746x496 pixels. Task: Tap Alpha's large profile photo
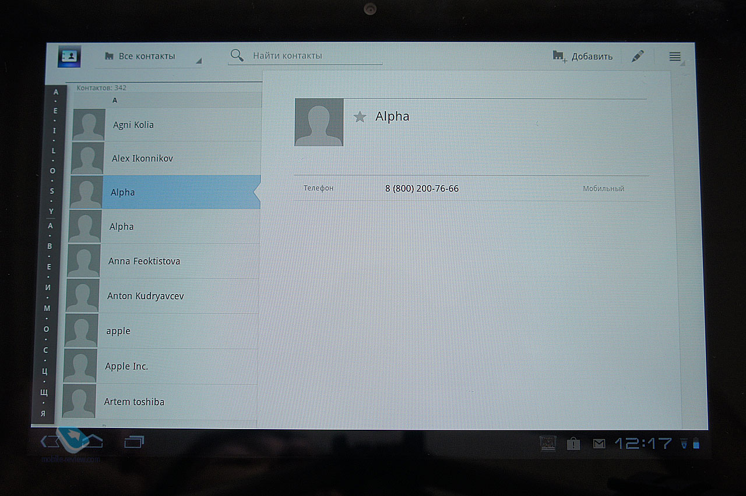[319, 122]
